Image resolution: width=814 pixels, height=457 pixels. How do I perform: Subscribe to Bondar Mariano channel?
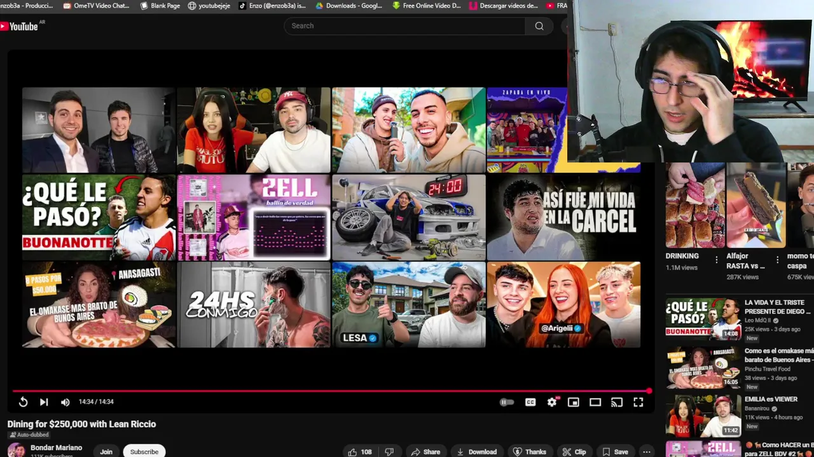pyautogui.click(x=144, y=451)
